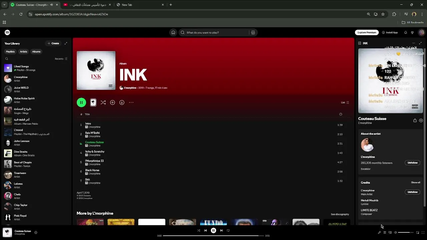Reload the Spotify page
Image resolution: width=427 pixels, height=240 pixels.
[21, 14]
